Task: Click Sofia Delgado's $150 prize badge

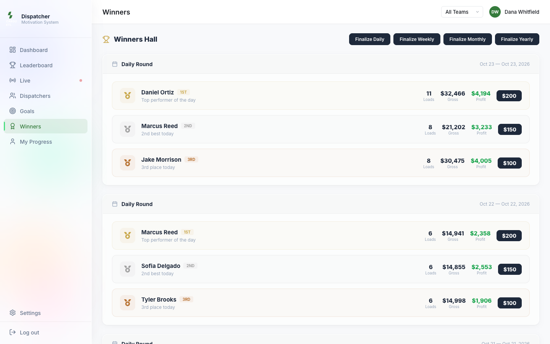Action: pyautogui.click(x=510, y=269)
